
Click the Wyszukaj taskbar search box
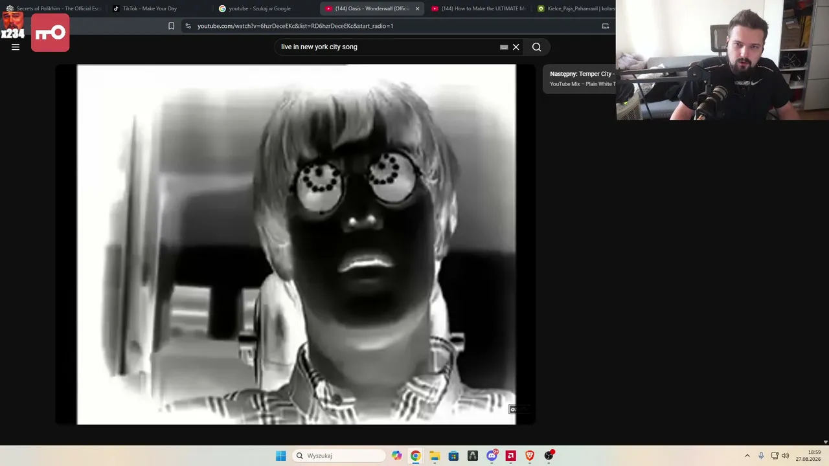[338, 456]
